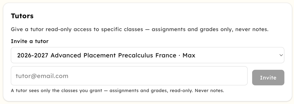This screenshot has width=294, height=104.
Task: Click 'A tutor sees only' hint text
Action: point(31,91)
